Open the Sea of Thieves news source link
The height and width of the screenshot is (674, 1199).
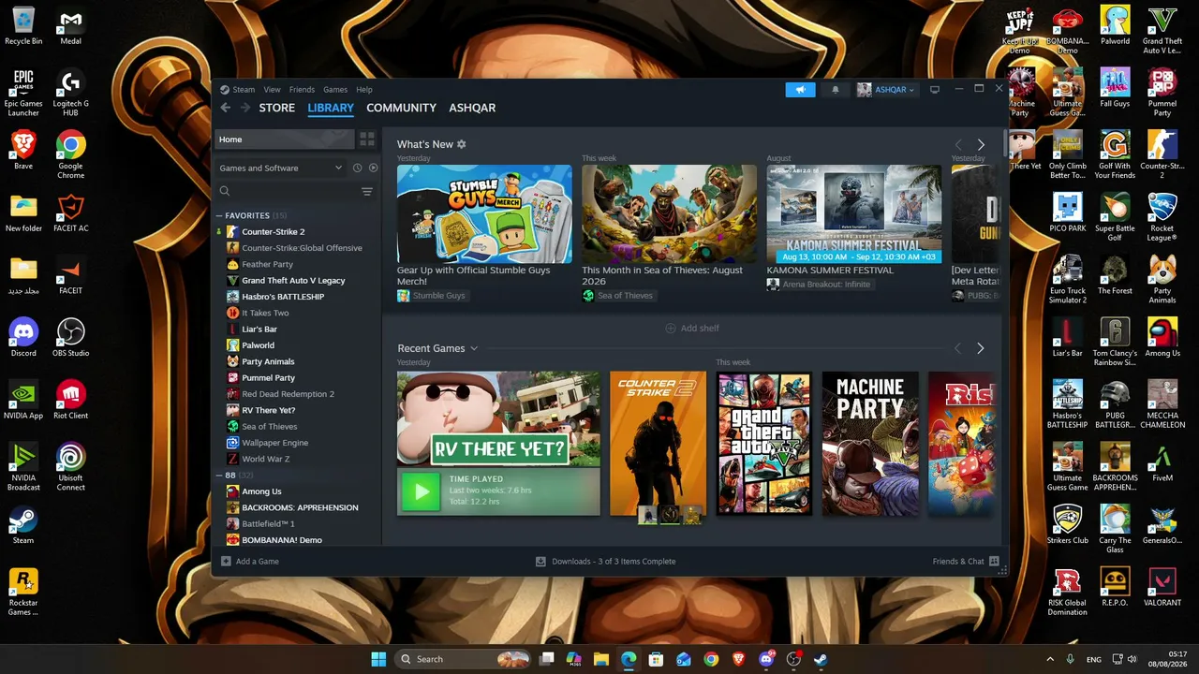pyautogui.click(x=617, y=296)
